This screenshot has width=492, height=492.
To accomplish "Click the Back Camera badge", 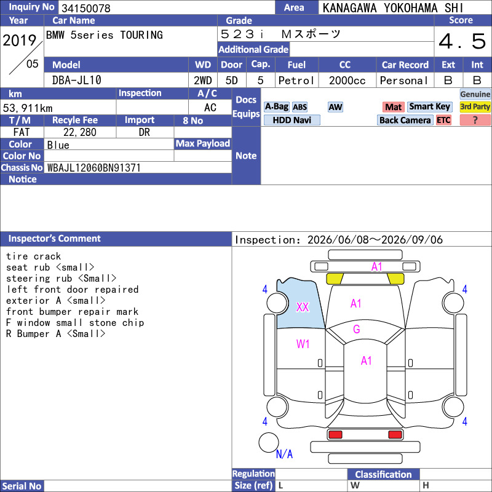I will [405, 120].
